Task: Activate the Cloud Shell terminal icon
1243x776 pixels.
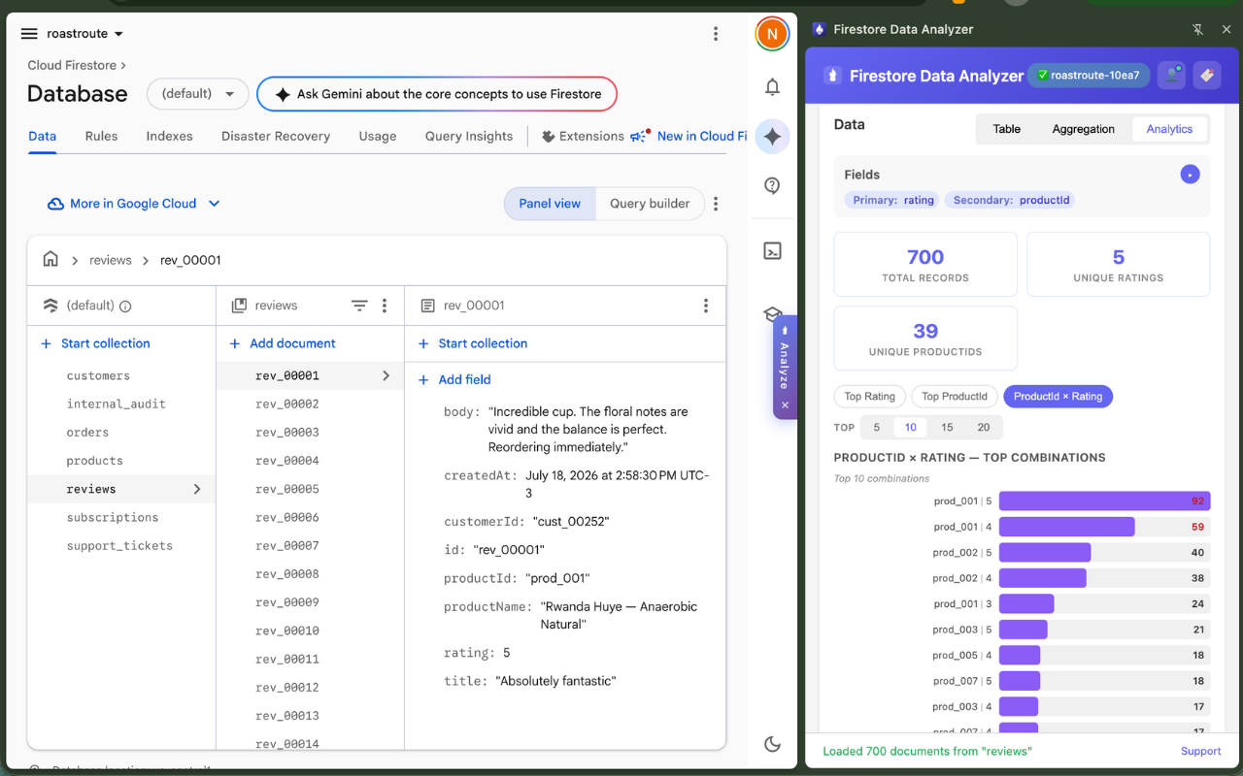Action: click(x=772, y=251)
